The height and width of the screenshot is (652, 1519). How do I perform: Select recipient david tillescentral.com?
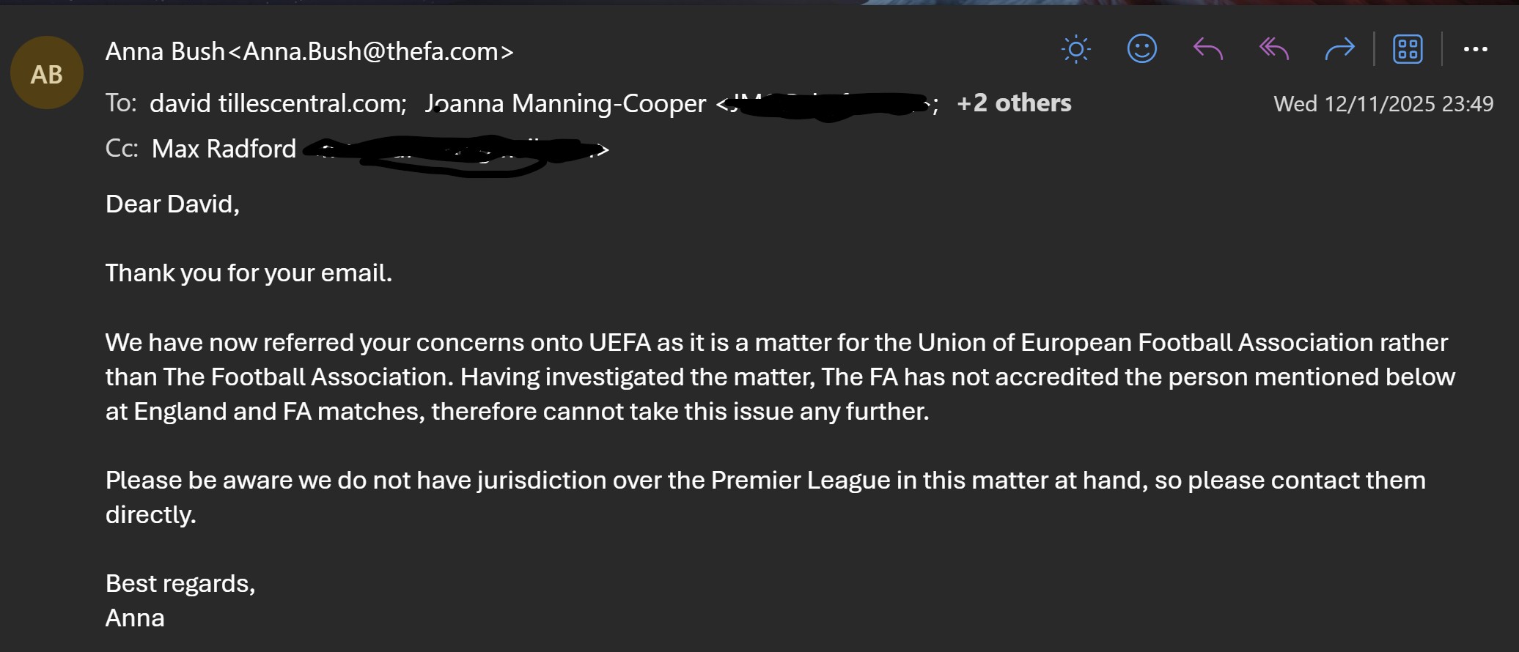point(277,103)
